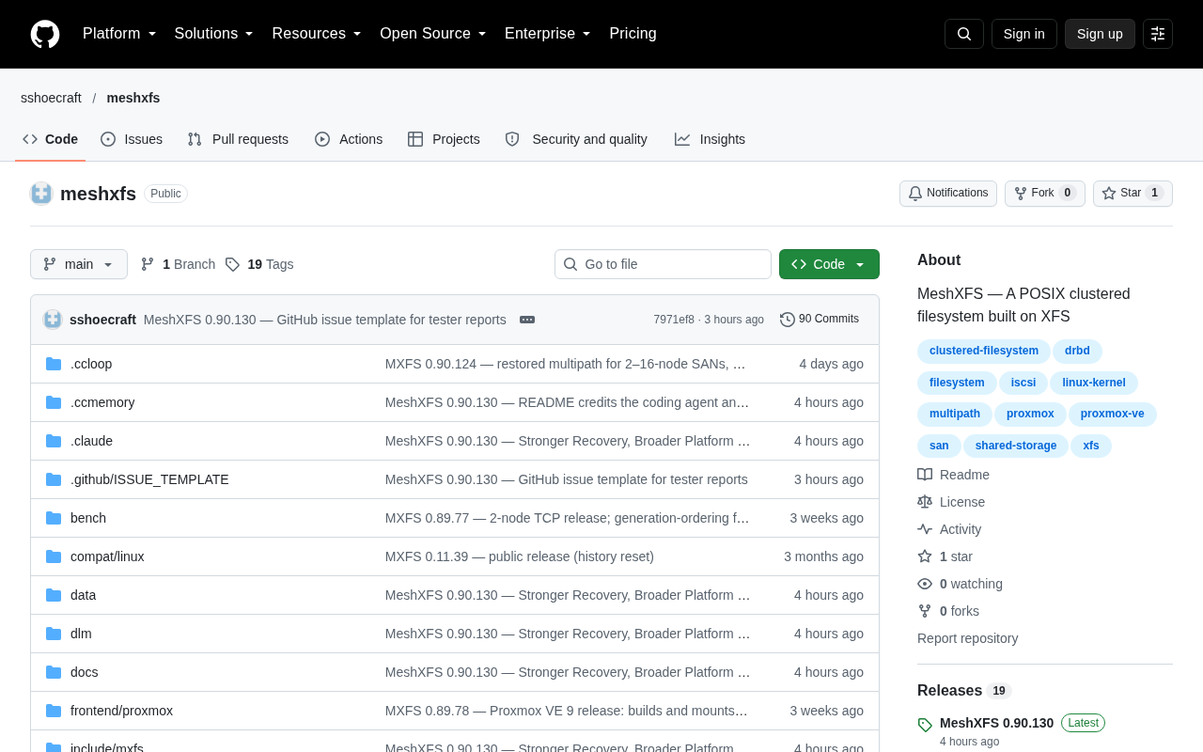The width and height of the screenshot is (1203, 752).
Task: Click the Sign in button
Action: tap(1024, 34)
